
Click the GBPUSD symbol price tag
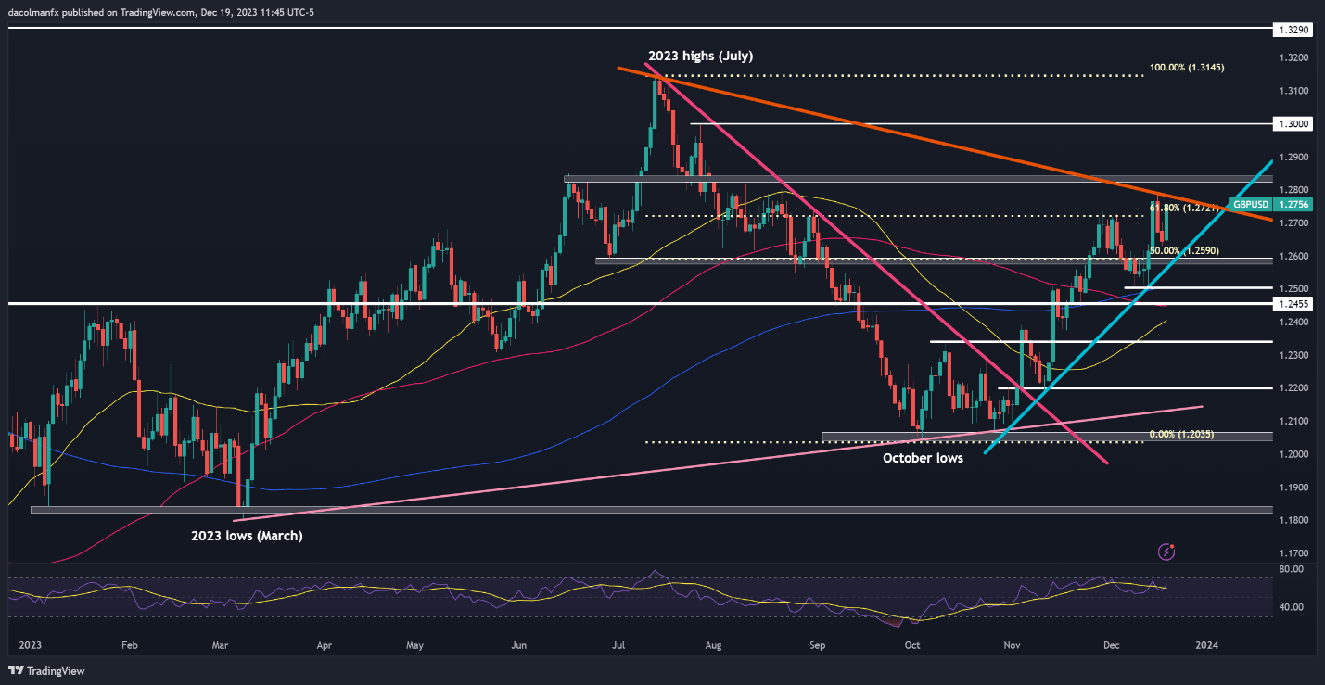1252,204
